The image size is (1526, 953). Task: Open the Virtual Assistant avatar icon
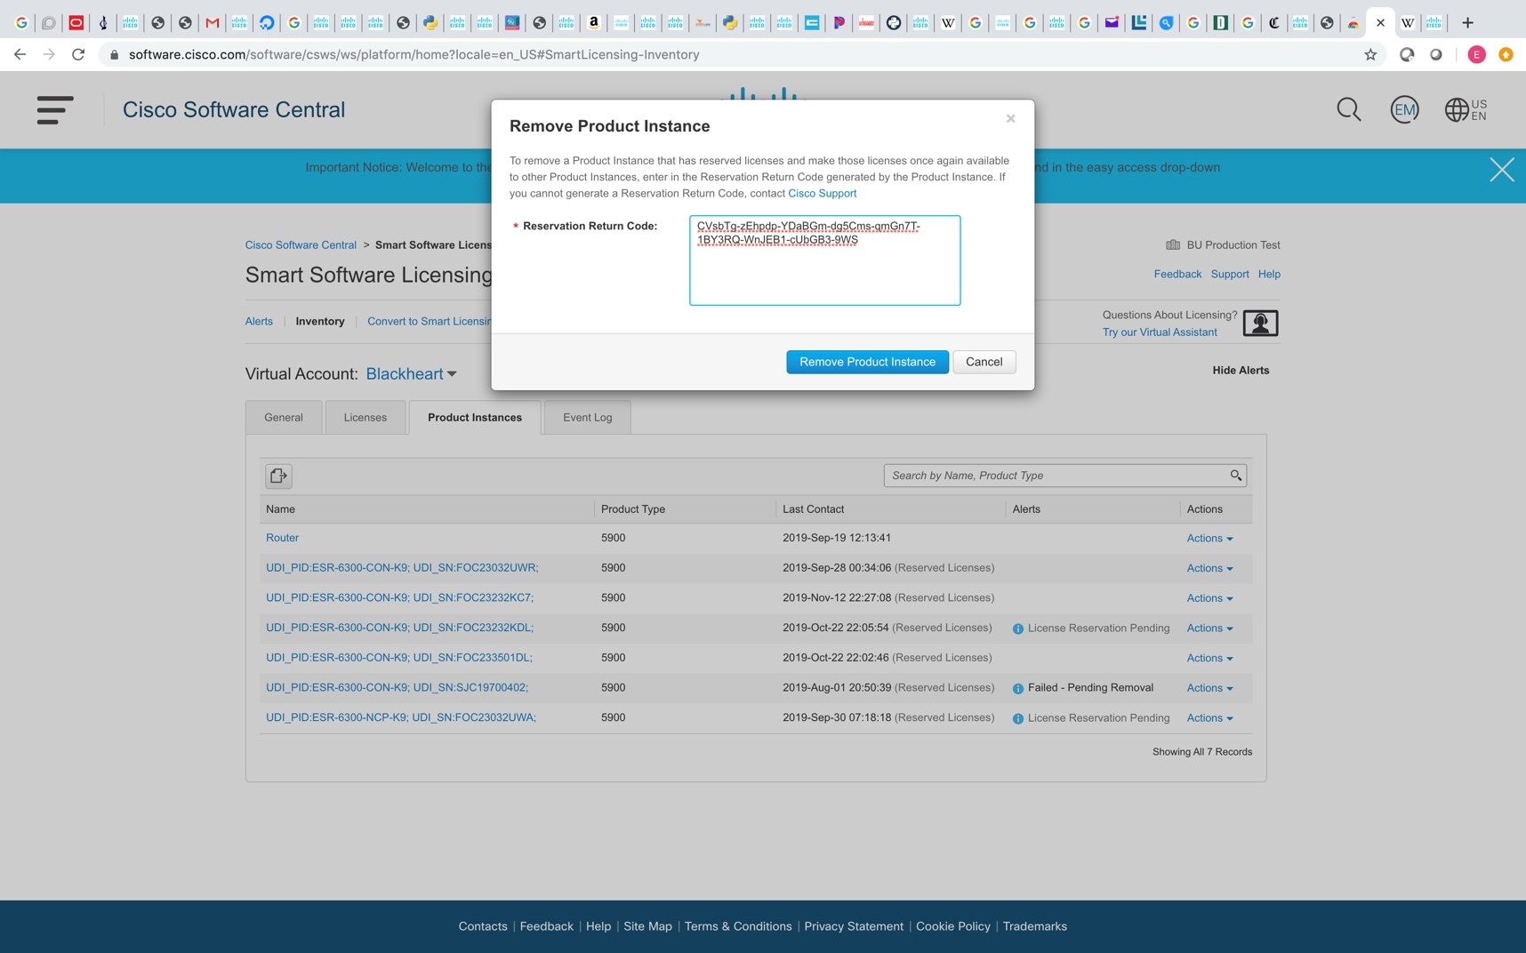(x=1260, y=323)
